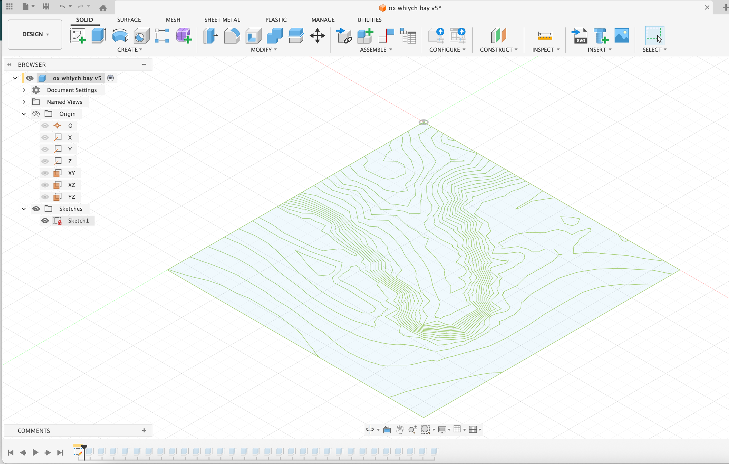Select the Move/Copy tool
The image size is (729, 464).
317,36
